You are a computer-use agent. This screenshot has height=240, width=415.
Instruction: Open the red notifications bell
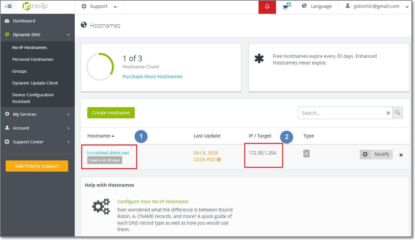pyautogui.click(x=267, y=7)
